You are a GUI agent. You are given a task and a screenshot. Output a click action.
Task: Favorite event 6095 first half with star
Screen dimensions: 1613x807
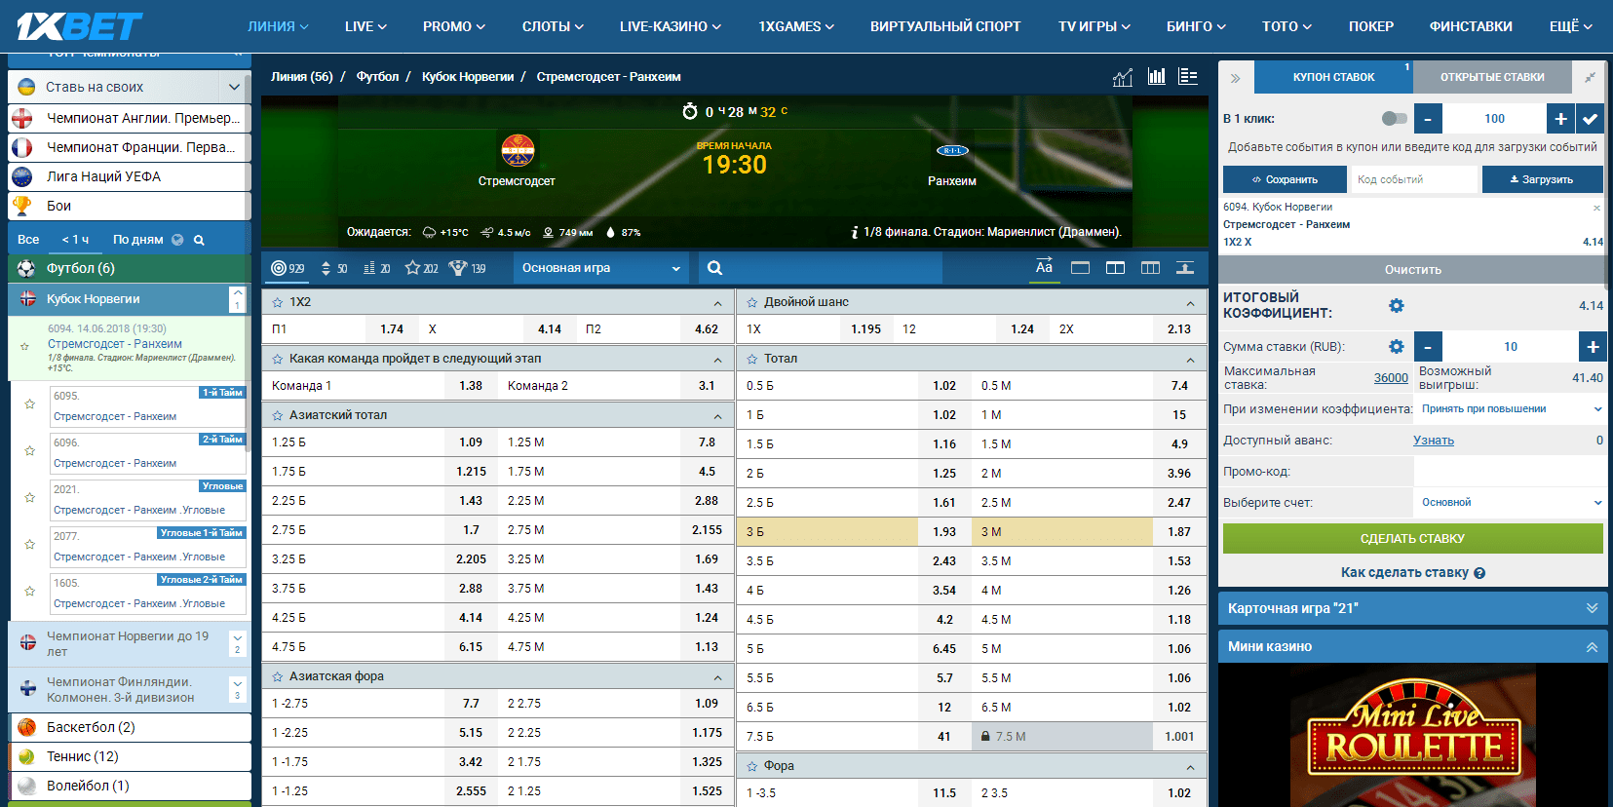click(x=30, y=403)
